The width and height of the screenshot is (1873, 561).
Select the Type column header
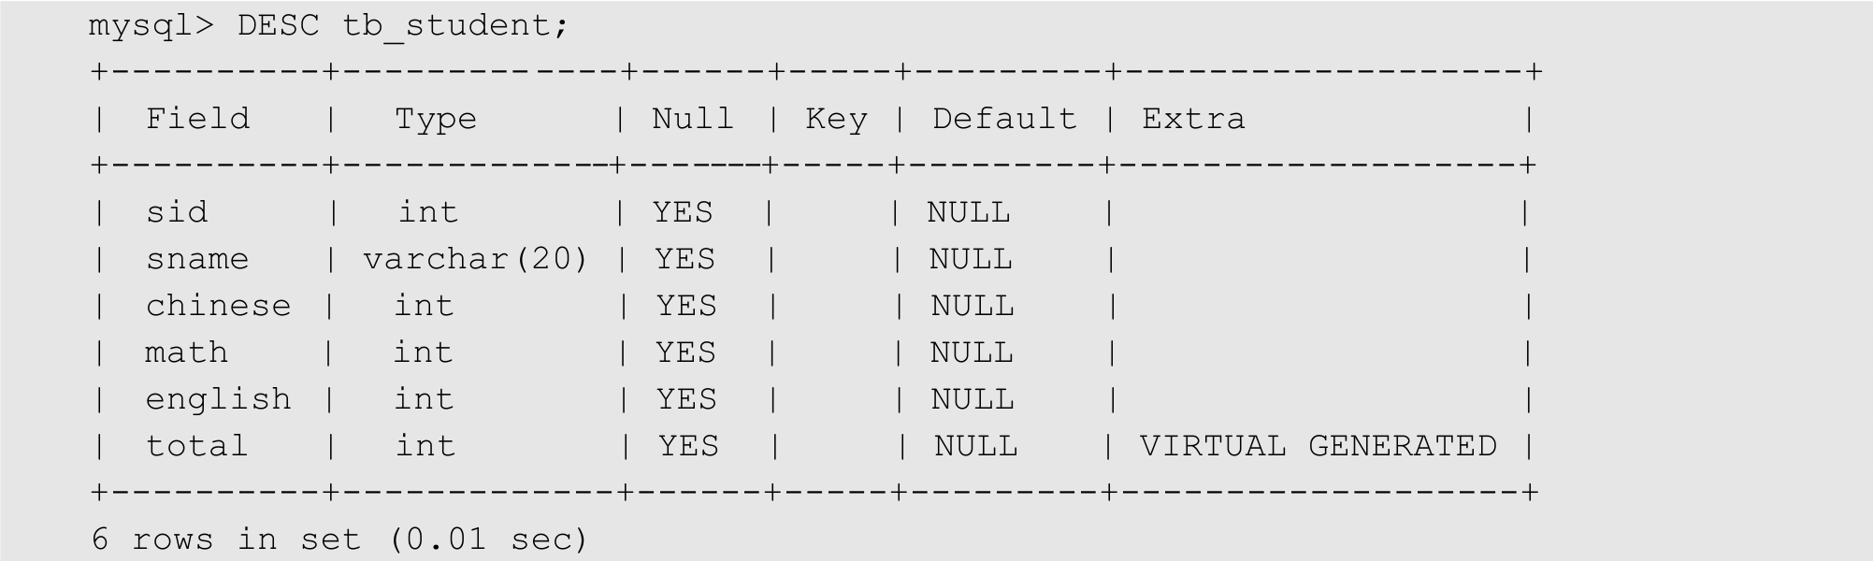[435, 120]
